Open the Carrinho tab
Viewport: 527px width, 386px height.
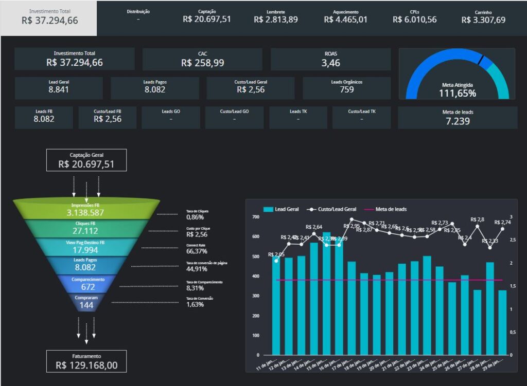pos(483,16)
